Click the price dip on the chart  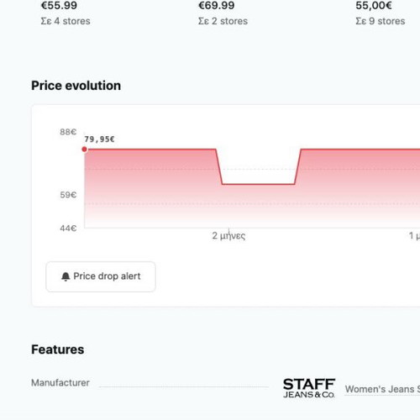[258, 184]
